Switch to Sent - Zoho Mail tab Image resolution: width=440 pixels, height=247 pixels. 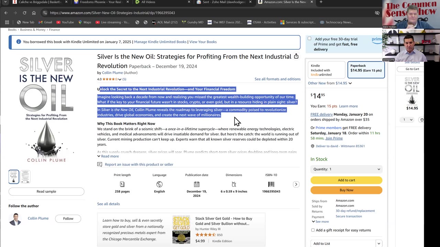pos(224,2)
